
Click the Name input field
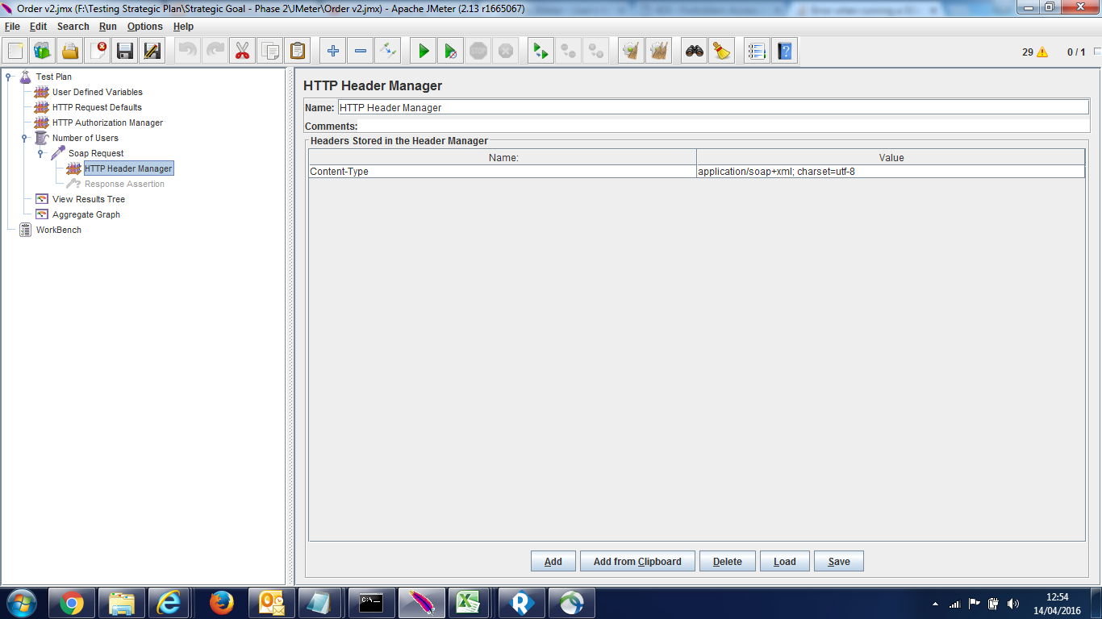pos(712,107)
